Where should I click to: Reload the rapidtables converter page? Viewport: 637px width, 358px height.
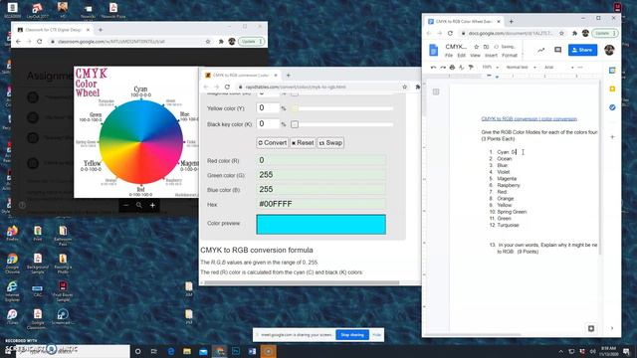pos(227,87)
